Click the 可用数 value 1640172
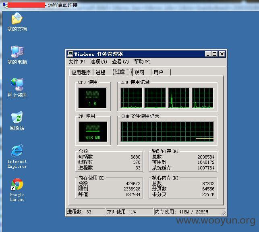The image size is (259, 232). coord(206,162)
